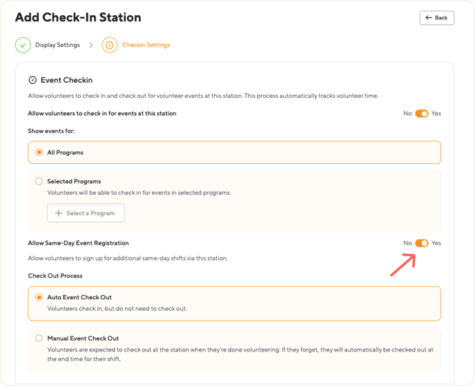This screenshot has width=475, height=386.
Task: Go to the Display Settings step
Action: pyautogui.click(x=57, y=45)
